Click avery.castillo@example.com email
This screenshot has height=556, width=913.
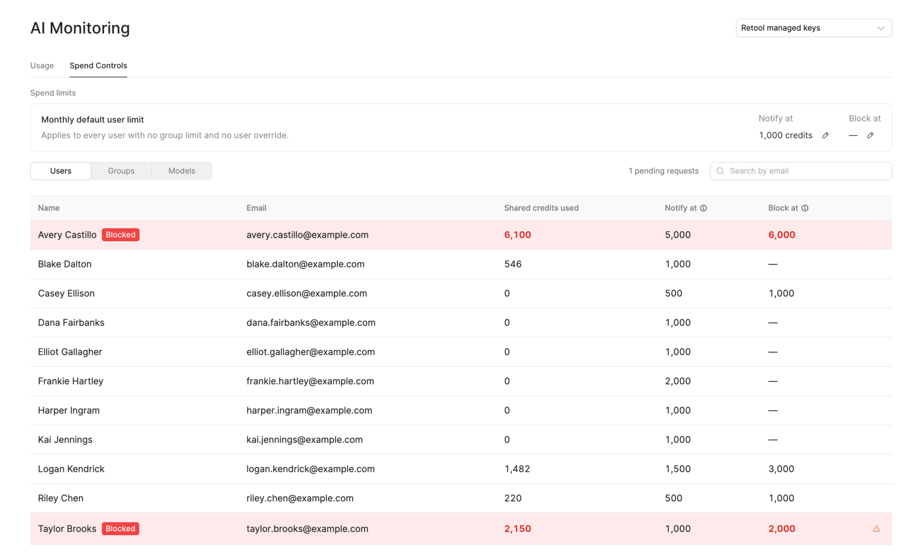tap(307, 235)
